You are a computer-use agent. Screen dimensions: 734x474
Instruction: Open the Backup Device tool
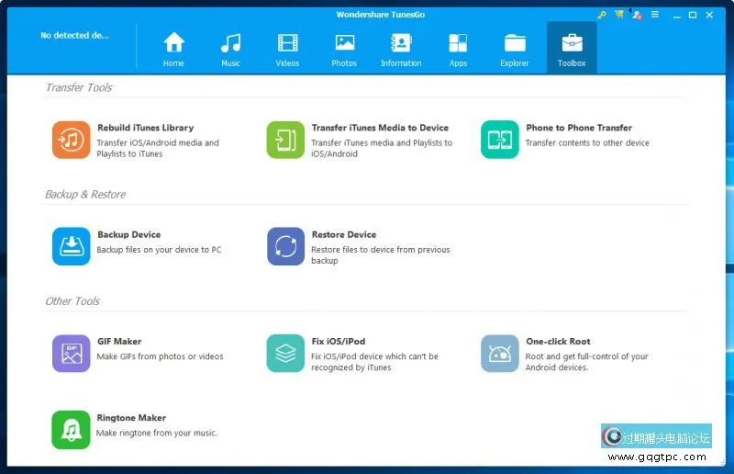tap(71, 246)
